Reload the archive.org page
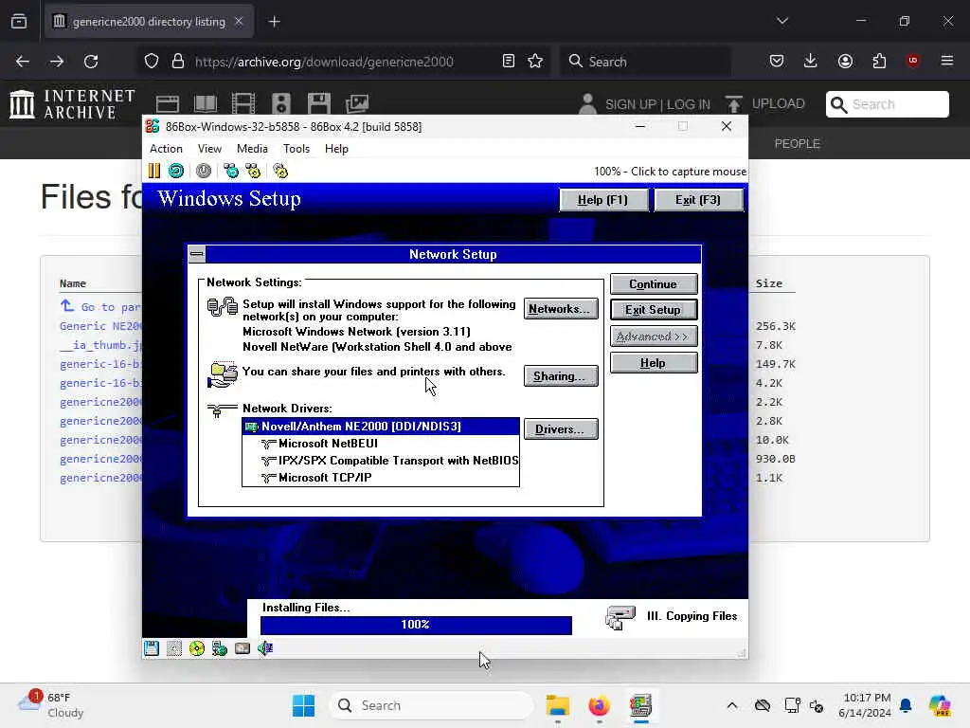The image size is (970, 728). point(91,62)
